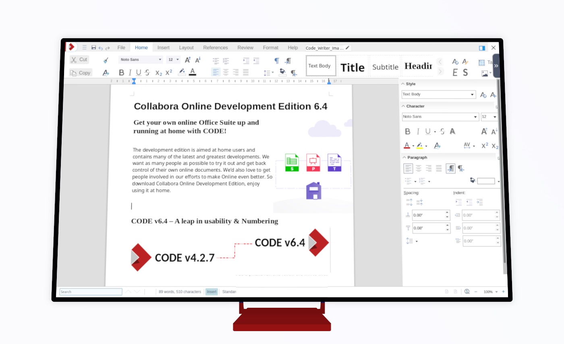Open the References menu tab
The image size is (564, 344).
[x=216, y=48]
